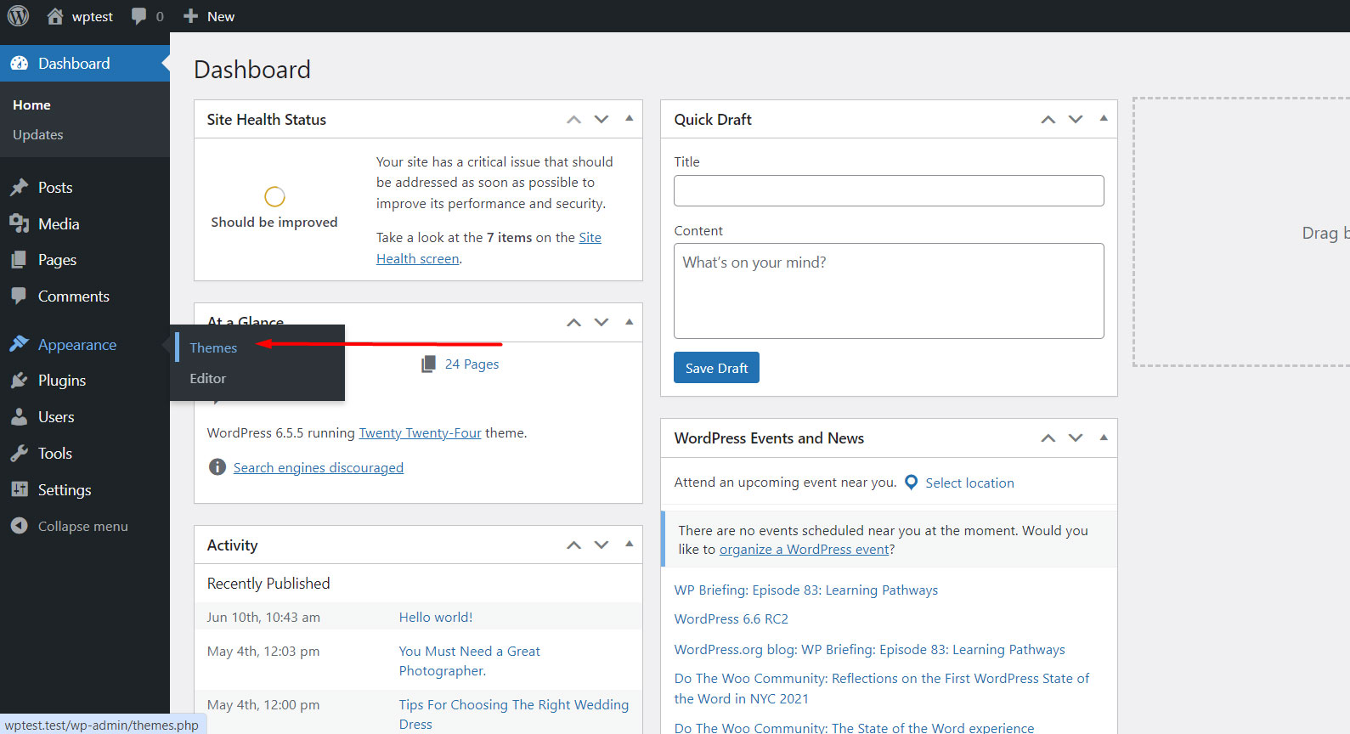This screenshot has width=1350, height=734.
Task: Click the Save Draft button
Action: point(716,368)
